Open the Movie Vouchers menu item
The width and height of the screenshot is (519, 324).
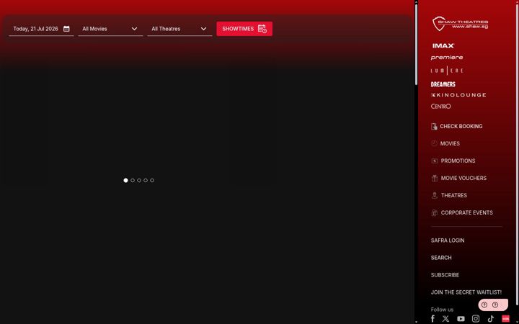[x=463, y=179]
